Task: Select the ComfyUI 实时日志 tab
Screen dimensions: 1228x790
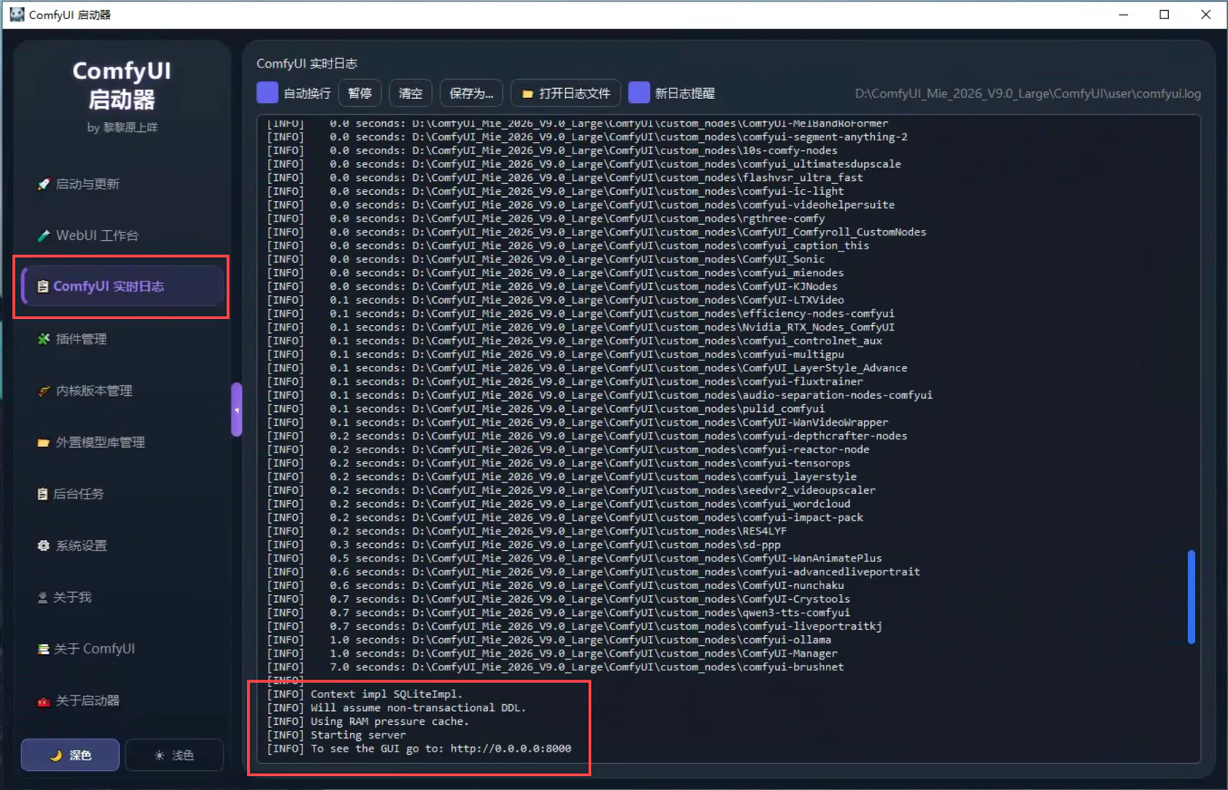Action: point(123,287)
